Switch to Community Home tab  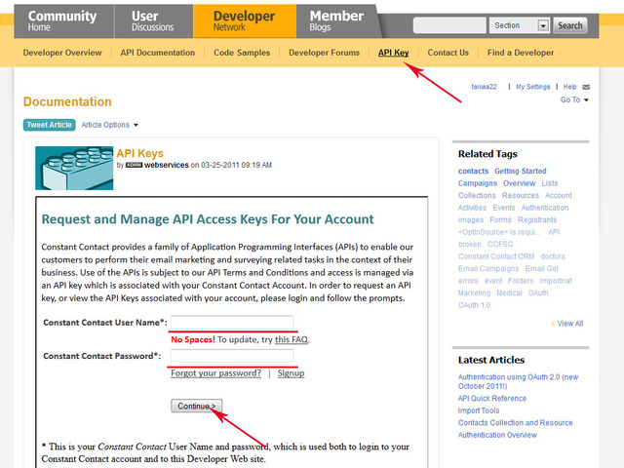coord(63,21)
